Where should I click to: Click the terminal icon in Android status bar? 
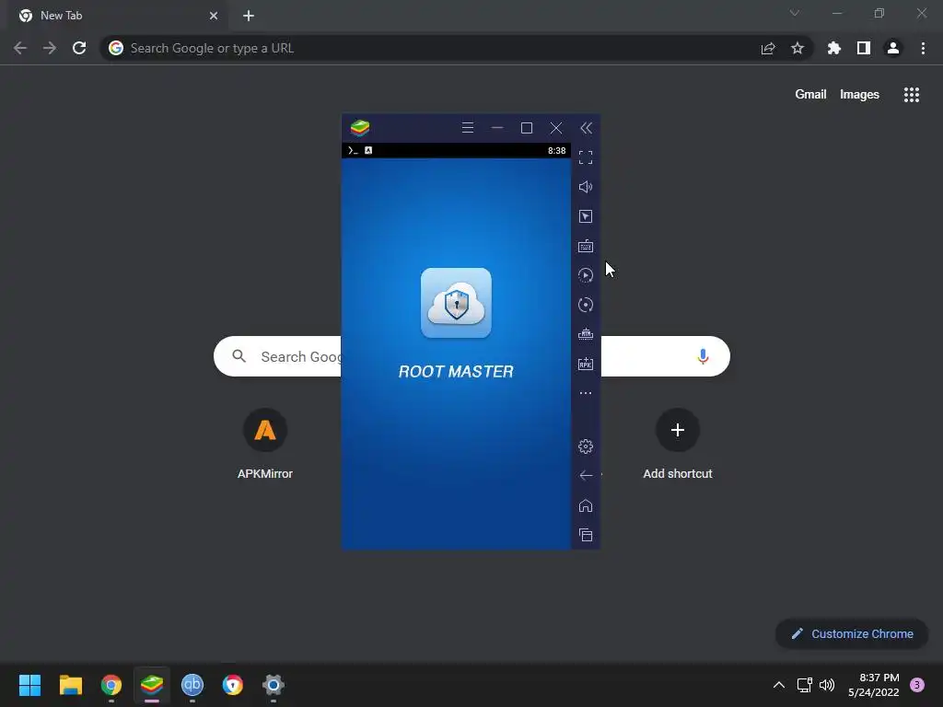[x=353, y=150]
